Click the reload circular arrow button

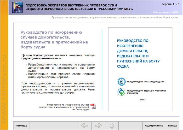[112, 126]
